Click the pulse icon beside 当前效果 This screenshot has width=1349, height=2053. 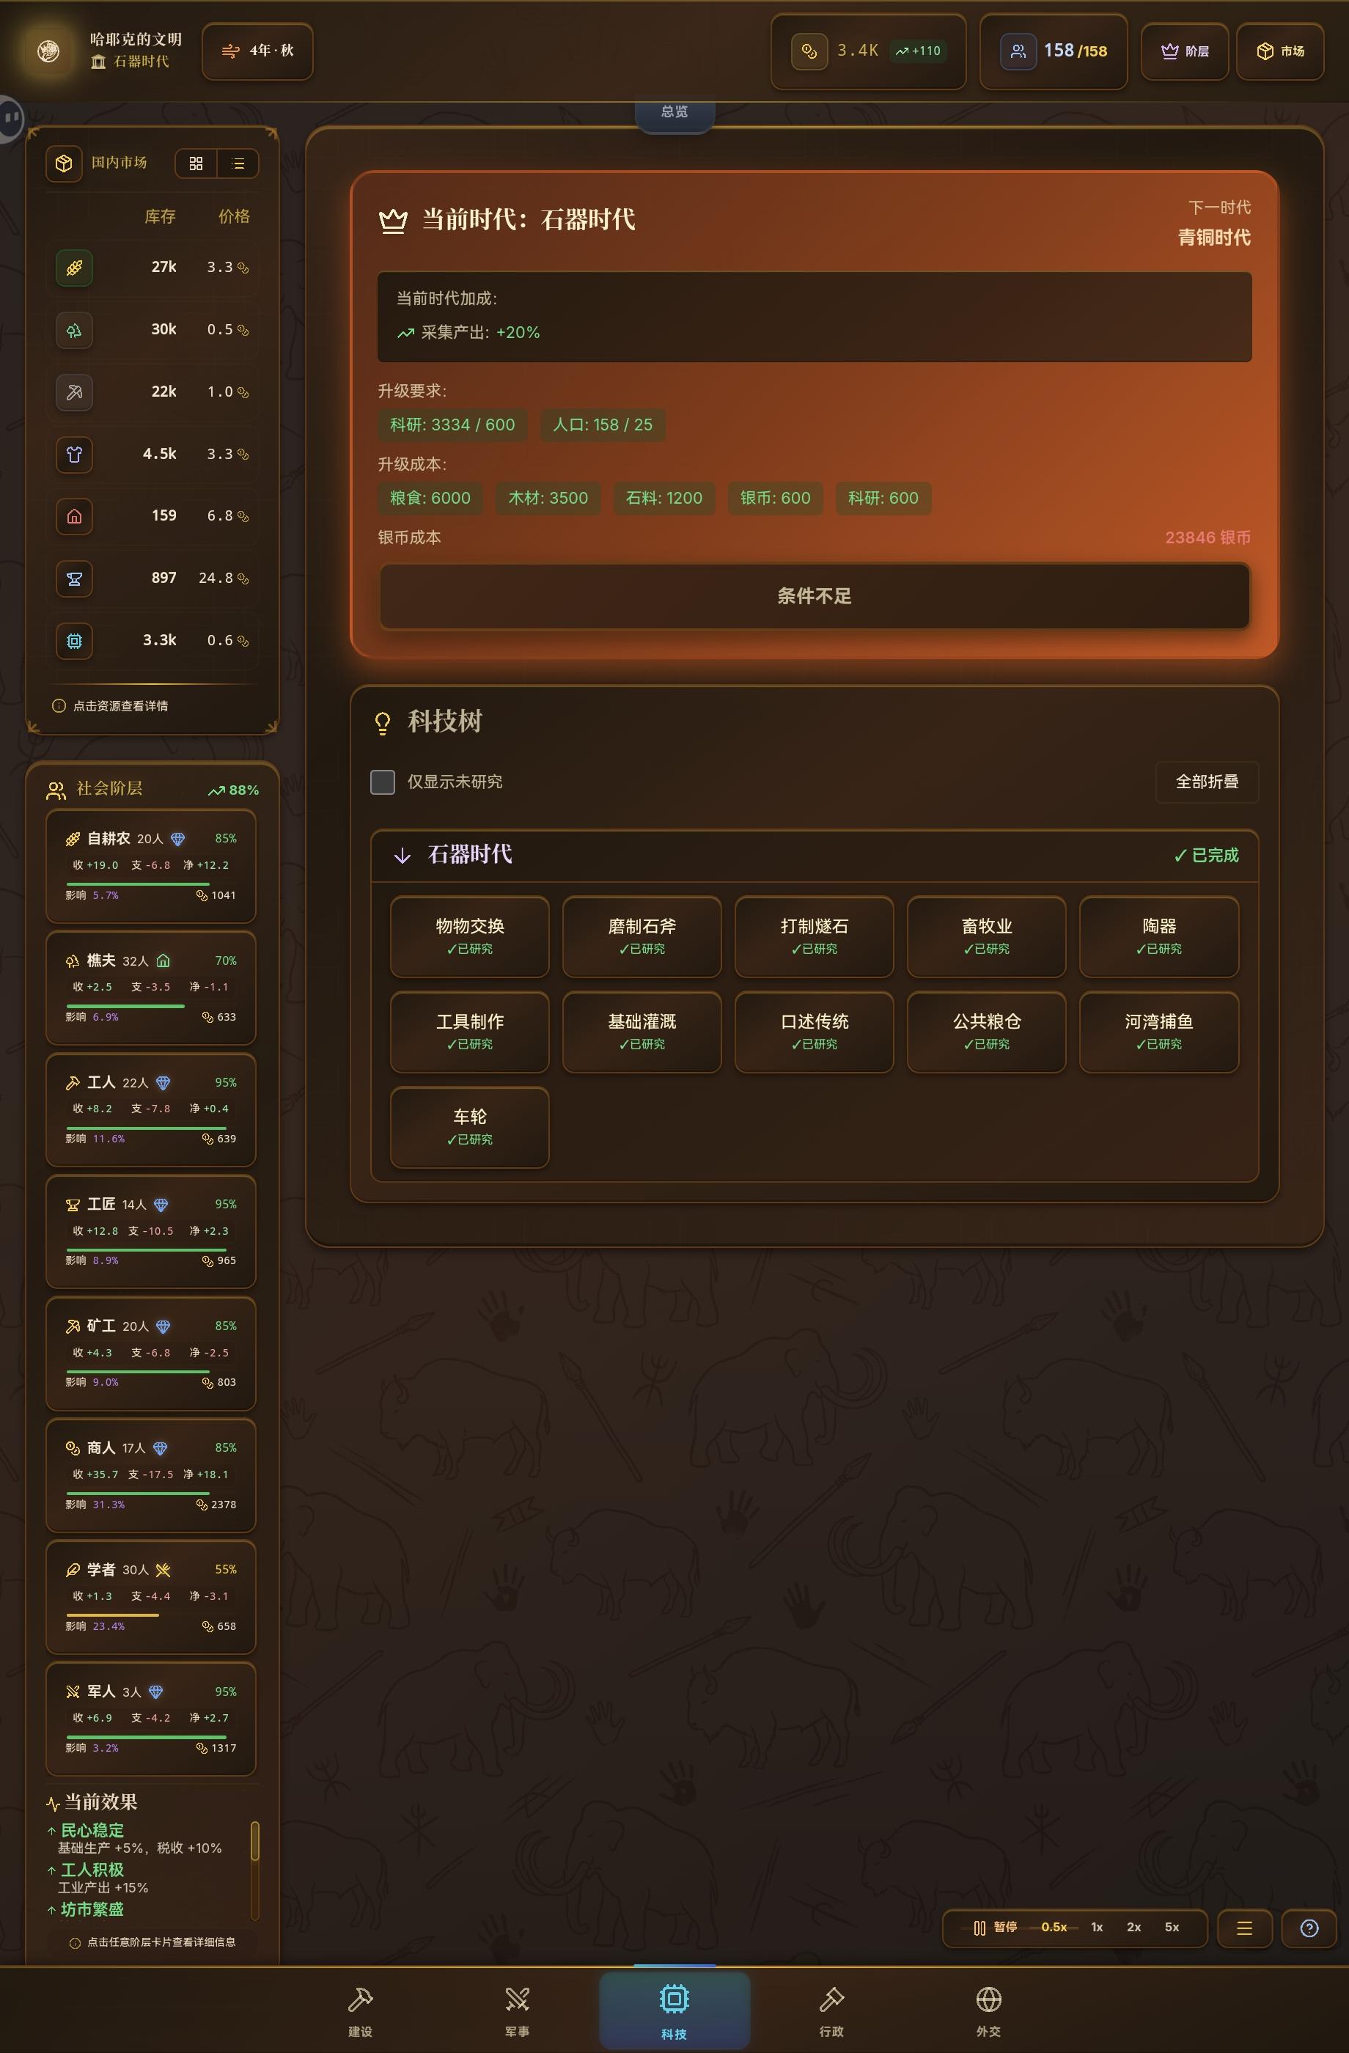click(54, 1804)
